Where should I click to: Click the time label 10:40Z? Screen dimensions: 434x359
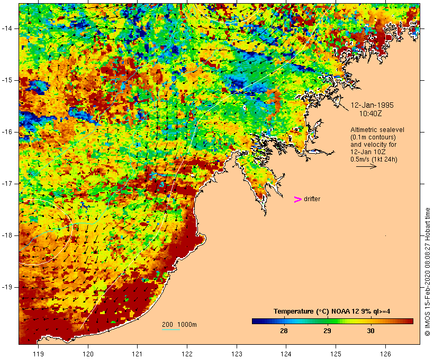point(370,114)
